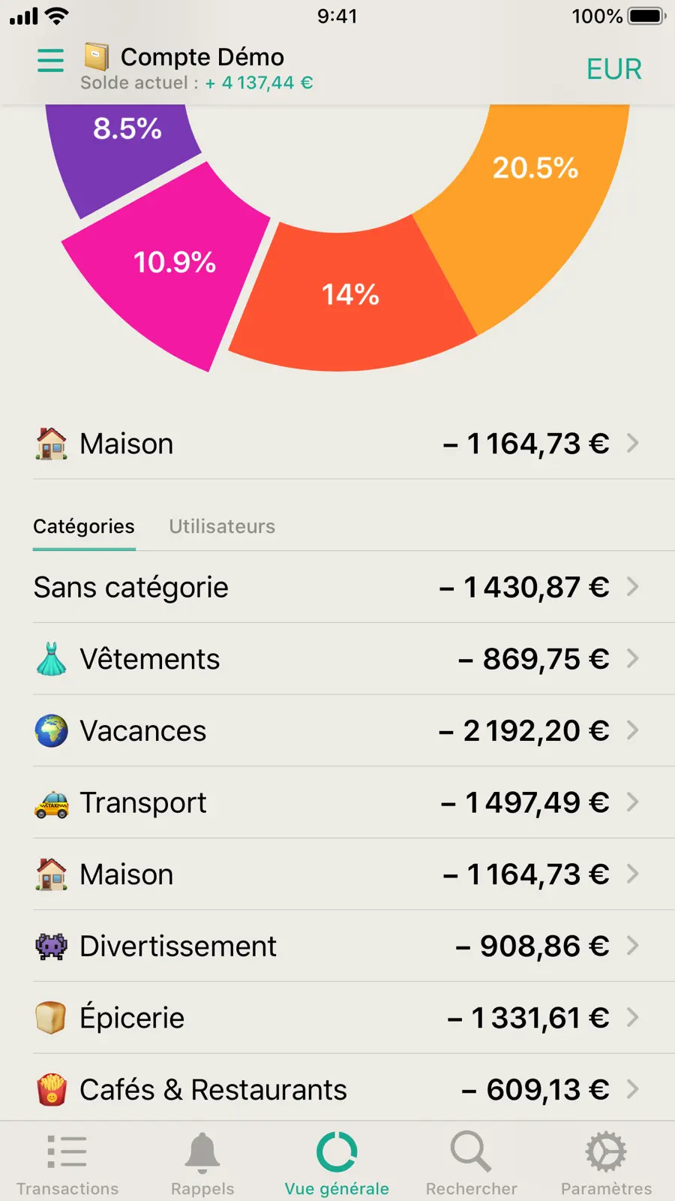Screen dimensions: 675x1201
Task: Tap the Compte Démo notebook icon
Action: pos(96,56)
